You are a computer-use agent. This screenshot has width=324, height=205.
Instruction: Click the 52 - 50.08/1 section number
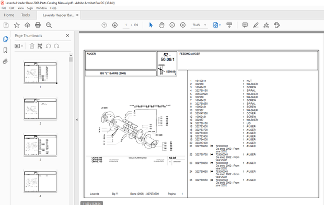[x=167, y=57]
